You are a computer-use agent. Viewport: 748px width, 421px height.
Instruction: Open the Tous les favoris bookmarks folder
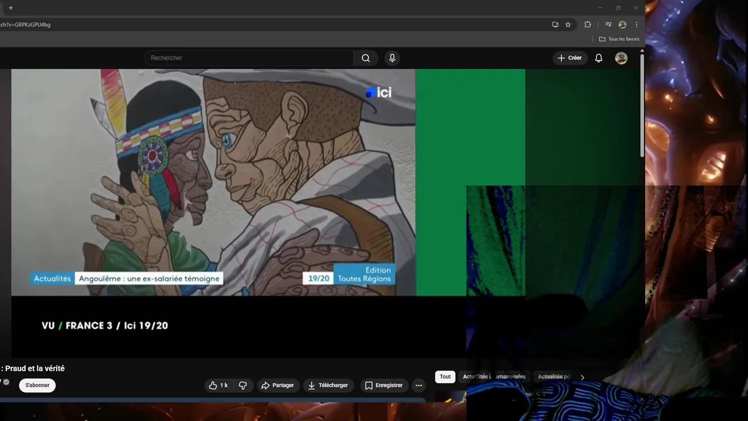point(619,39)
